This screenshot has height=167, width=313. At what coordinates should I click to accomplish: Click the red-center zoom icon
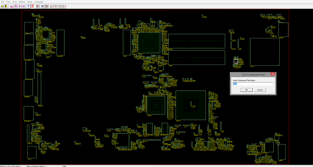point(47,6)
